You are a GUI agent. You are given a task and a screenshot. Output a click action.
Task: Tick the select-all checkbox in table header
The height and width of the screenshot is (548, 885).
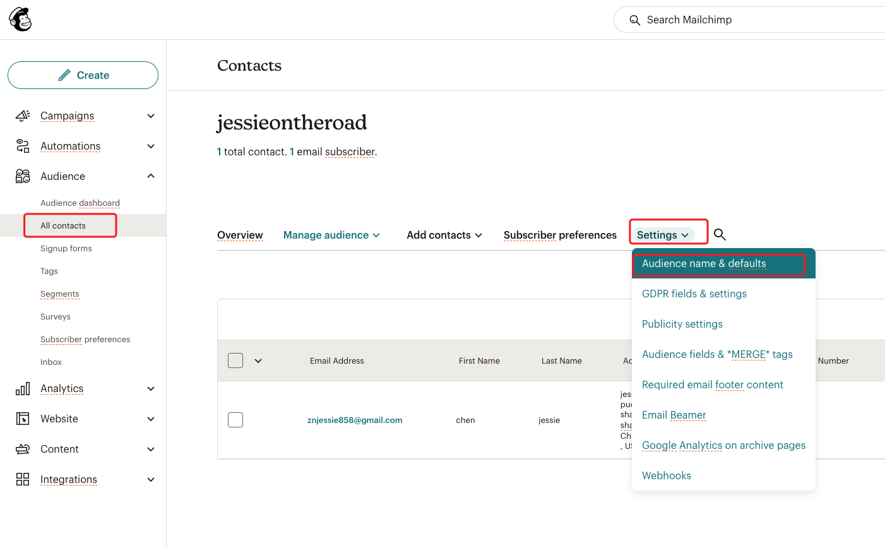click(235, 360)
